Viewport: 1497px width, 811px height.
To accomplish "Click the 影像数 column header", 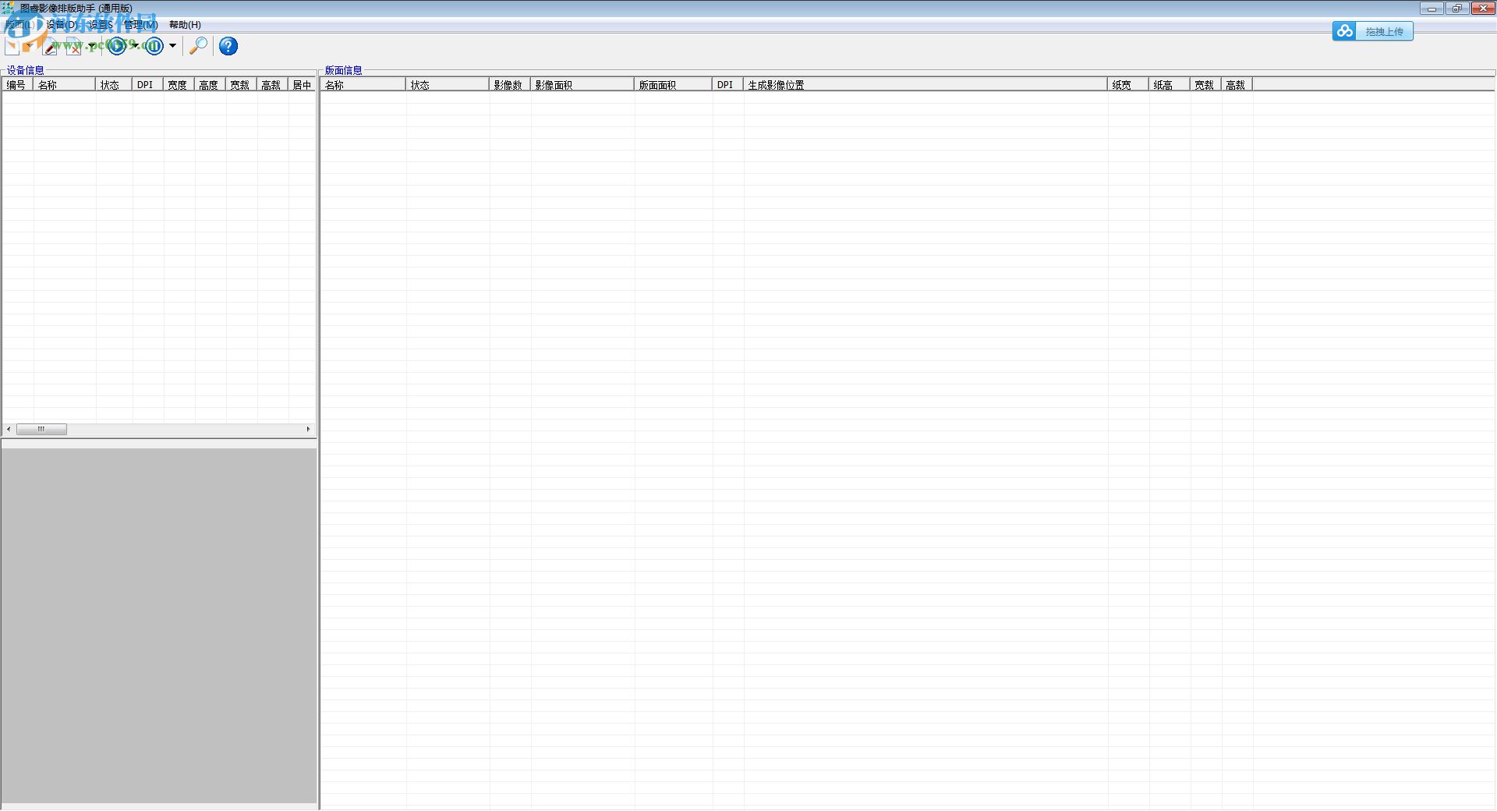I will (510, 85).
